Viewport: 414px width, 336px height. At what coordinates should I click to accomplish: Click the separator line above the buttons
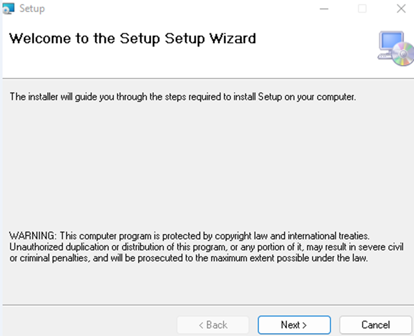(x=207, y=304)
